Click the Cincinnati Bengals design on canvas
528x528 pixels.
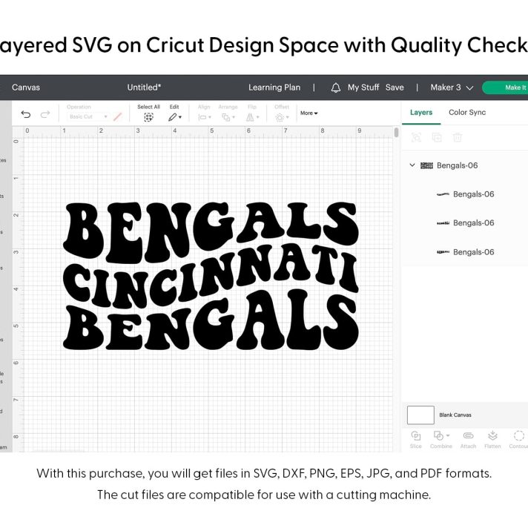(x=211, y=276)
